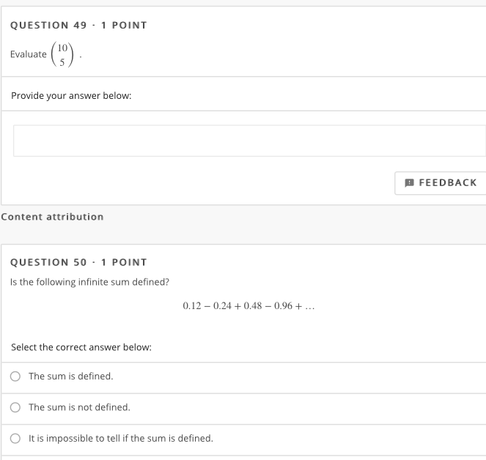Expand the Content attribution section
The width and height of the screenshot is (486, 460).
[52, 217]
